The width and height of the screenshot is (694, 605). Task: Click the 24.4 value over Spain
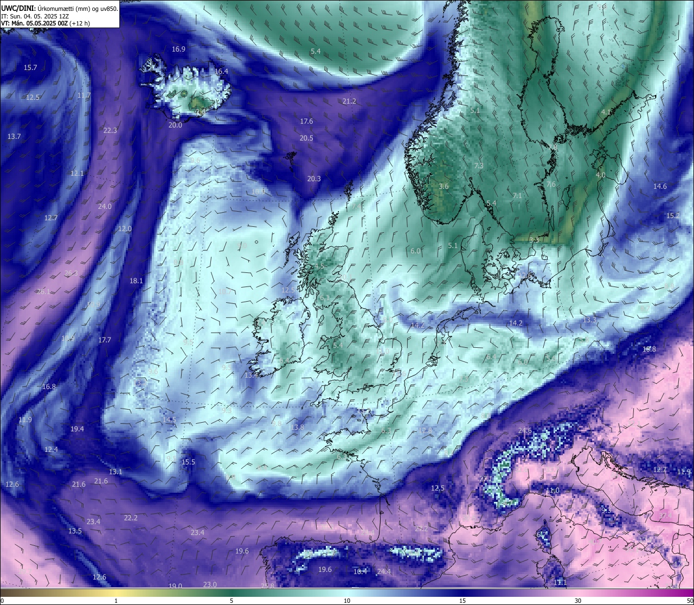[x=384, y=572]
